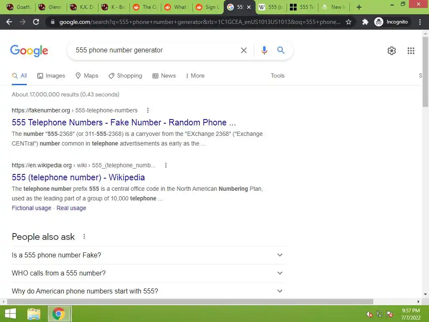The width and height of the screenshot is (429, 322).
Task: Select the All results tab
Action: (19, 76)
